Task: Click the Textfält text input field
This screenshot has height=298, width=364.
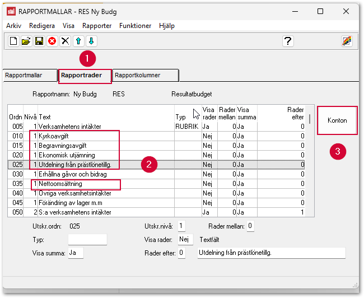Action: (x=271, y=253)
